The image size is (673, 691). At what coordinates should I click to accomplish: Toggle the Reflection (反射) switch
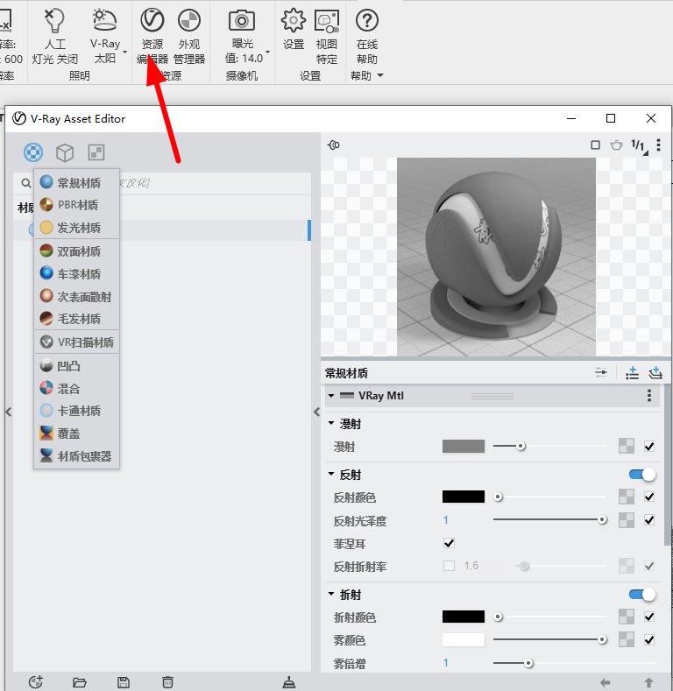[642, 475]
